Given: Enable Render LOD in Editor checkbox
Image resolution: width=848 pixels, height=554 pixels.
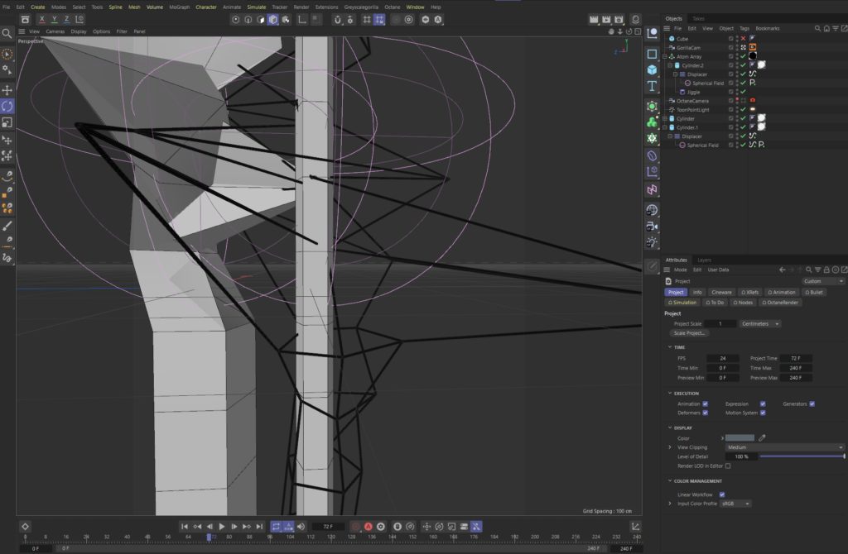Looking at the screenshot, I should pos(728,466).
